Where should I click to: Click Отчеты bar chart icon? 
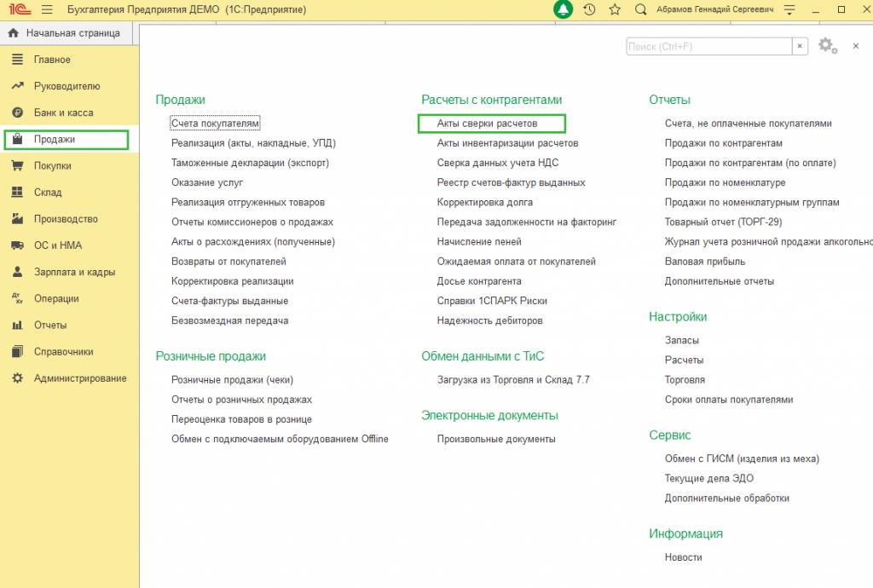18,325
